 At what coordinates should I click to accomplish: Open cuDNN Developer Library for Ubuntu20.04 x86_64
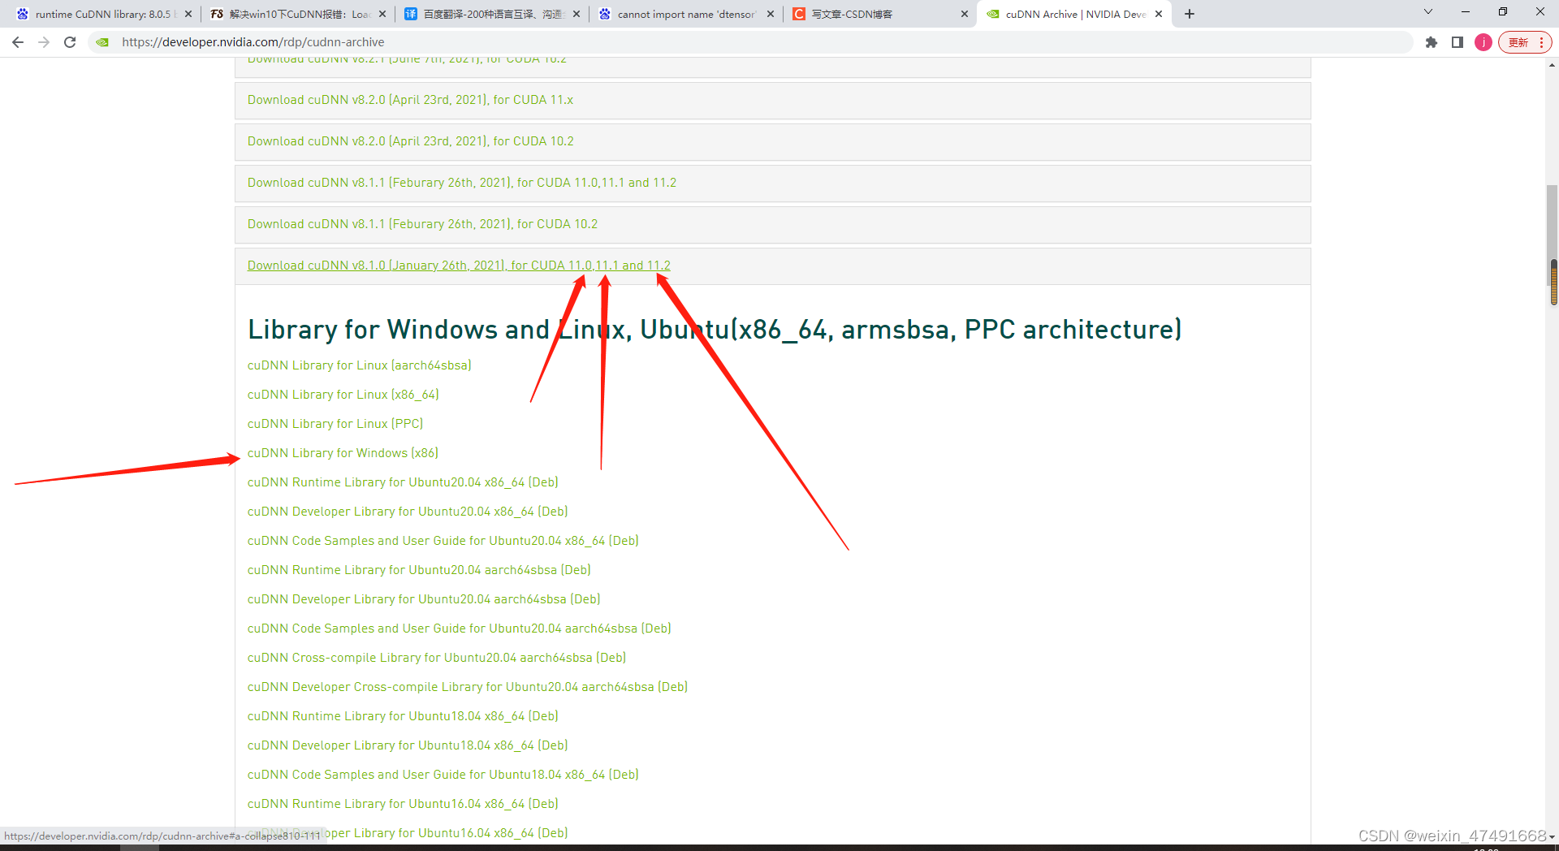click(x=408, y=512)
